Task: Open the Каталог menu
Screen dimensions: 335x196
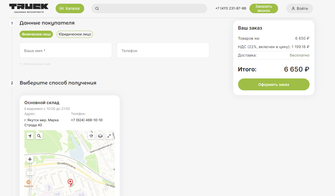Action: point(70,8)
